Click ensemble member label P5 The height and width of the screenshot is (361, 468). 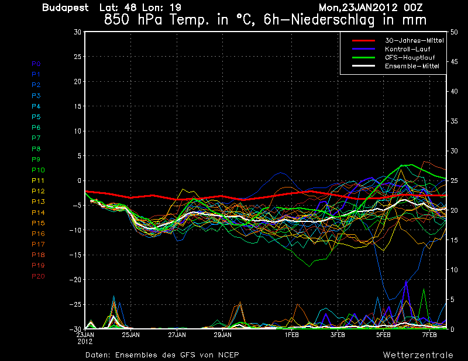[x=36, y=117]
